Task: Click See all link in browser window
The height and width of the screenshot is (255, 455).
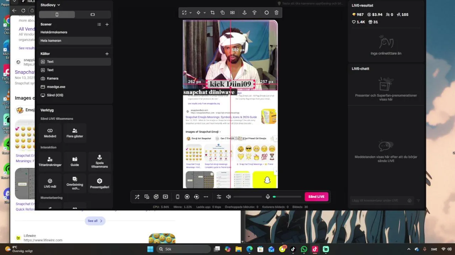Action: pyautogui.click(x=95, y=221)
